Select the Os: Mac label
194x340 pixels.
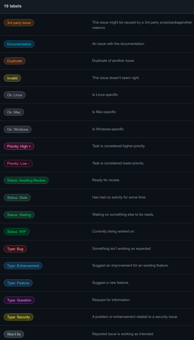point(14,112)
